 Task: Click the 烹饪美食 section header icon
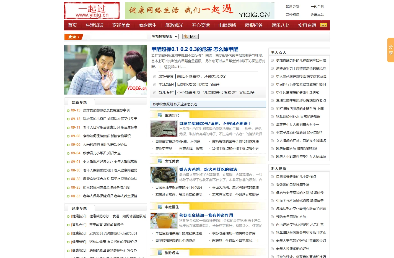tap(160, 161)
